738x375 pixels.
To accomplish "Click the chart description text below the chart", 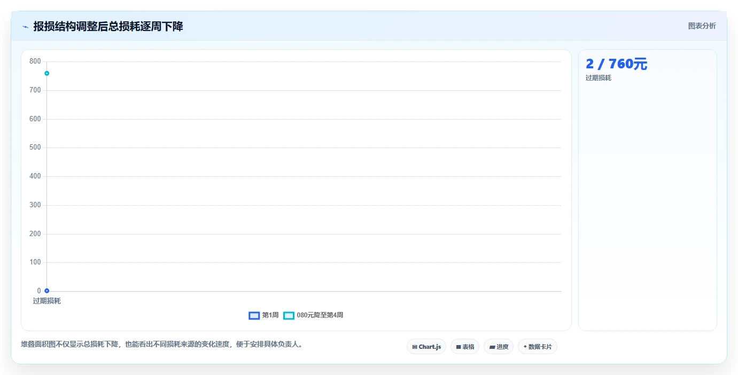I will coord(163,345).
